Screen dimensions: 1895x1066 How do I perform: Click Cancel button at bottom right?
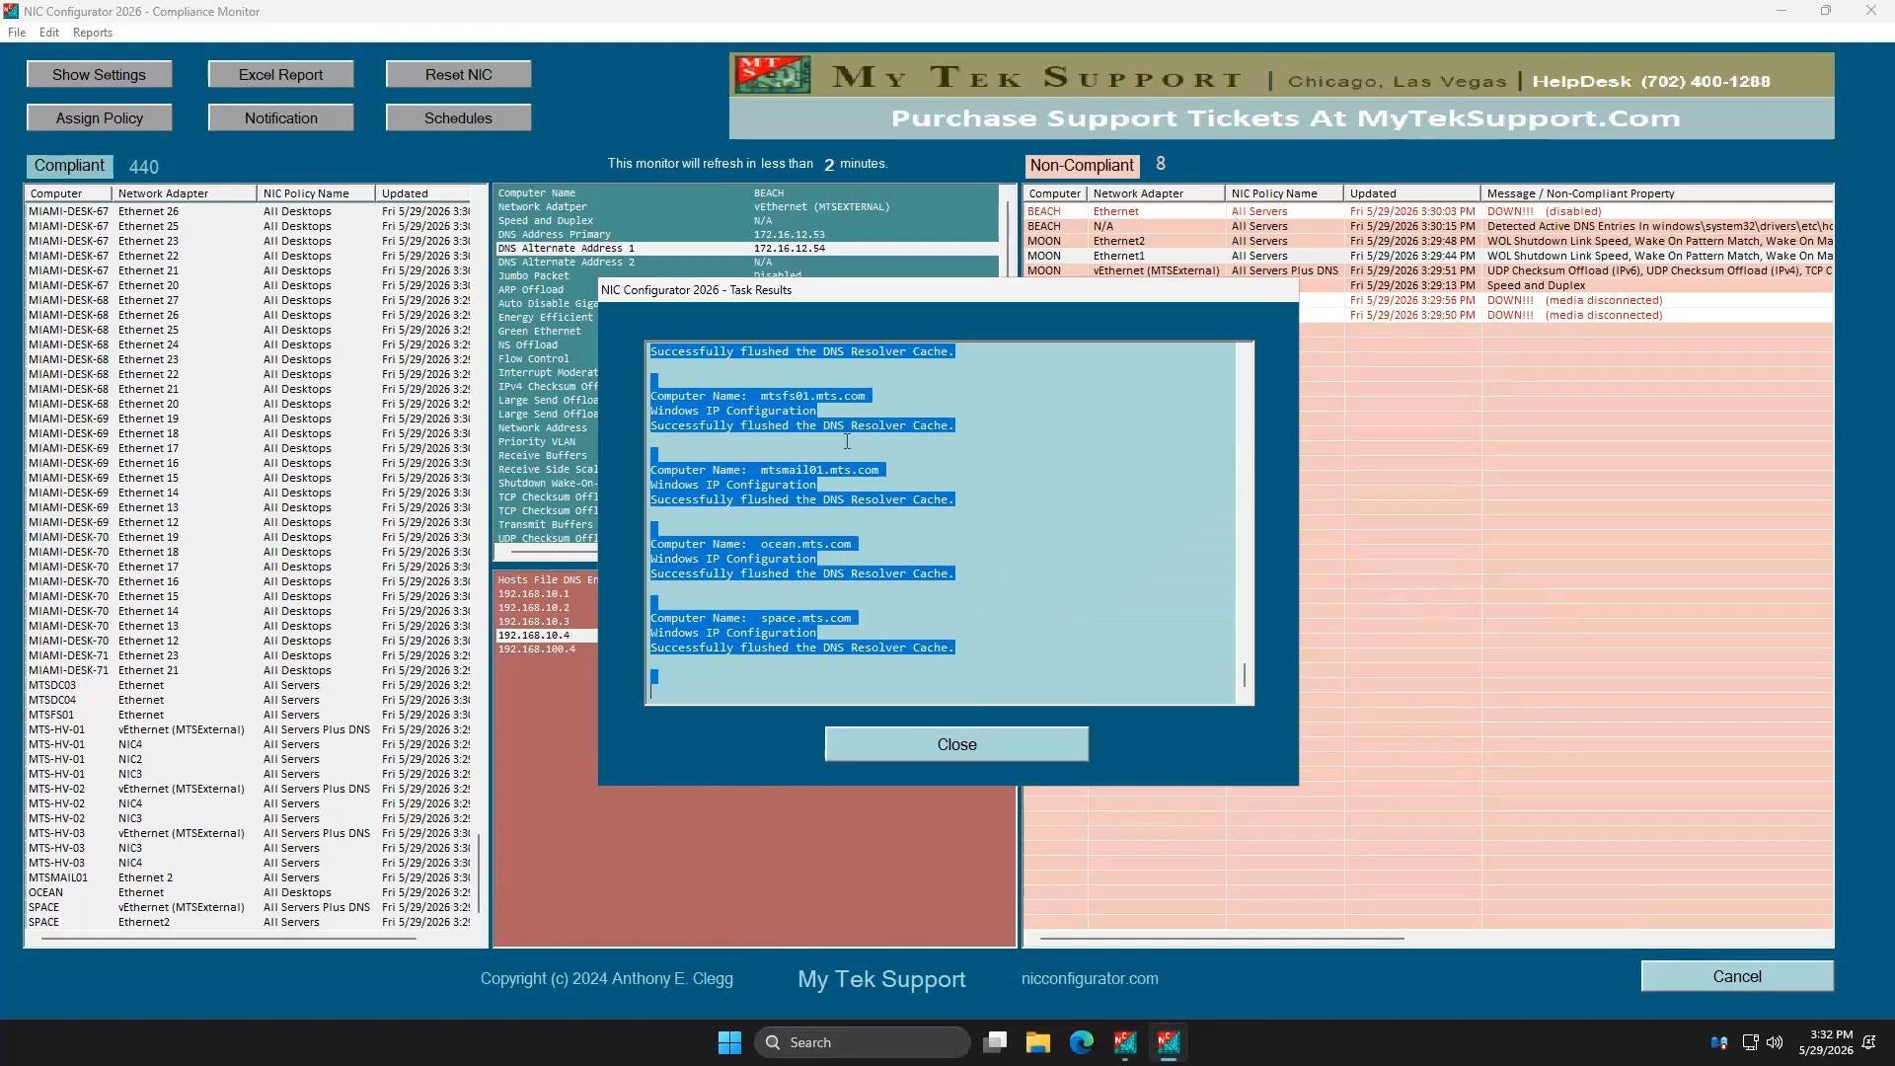(1737, 976)
